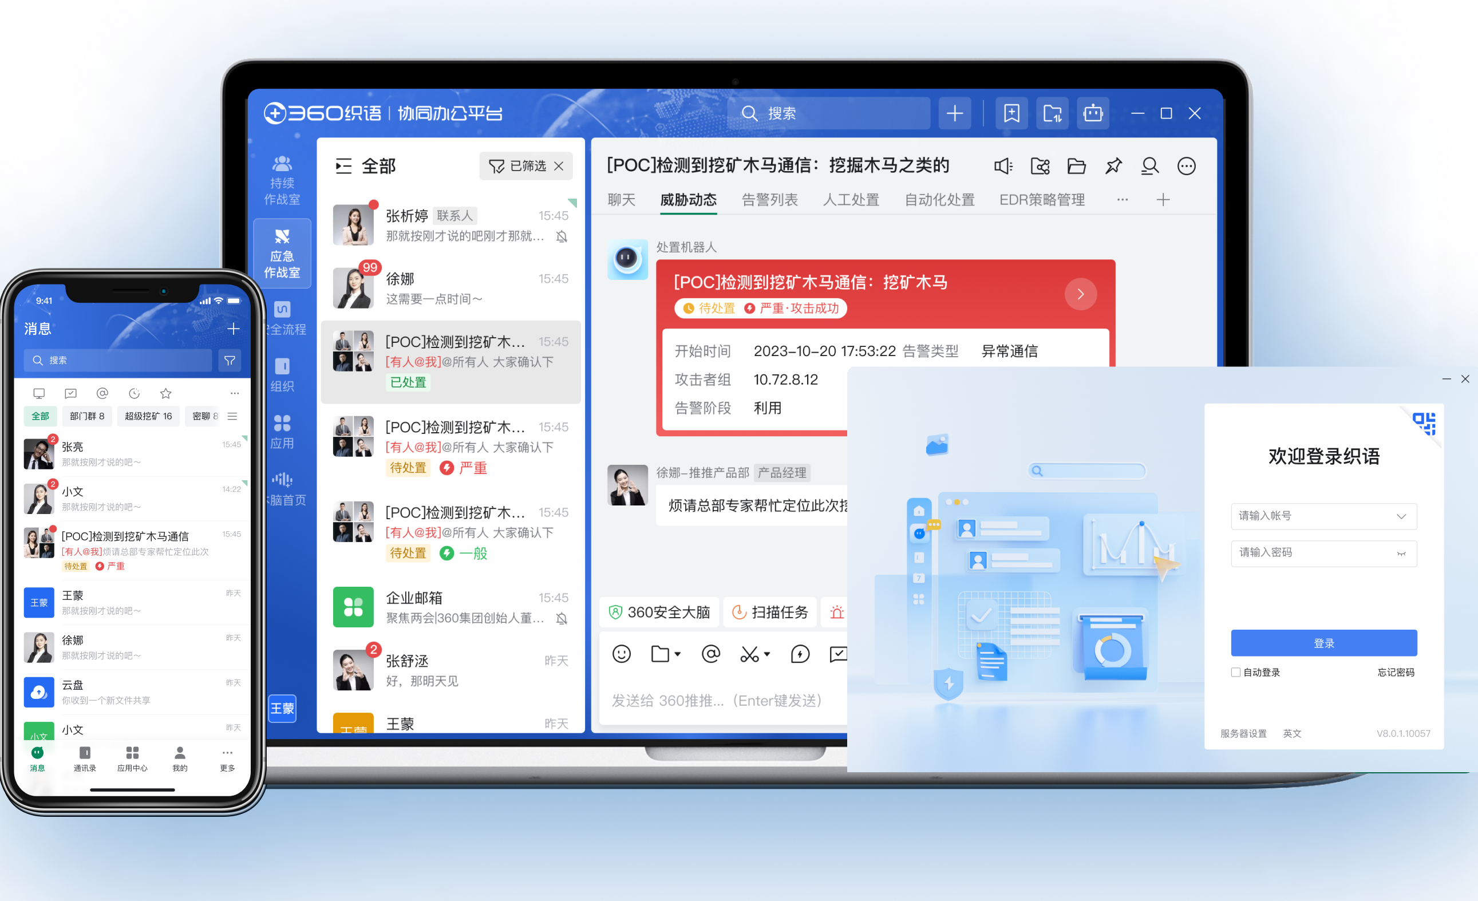Click the 处置机器人 avatar
Viewport: 1478px width, 901px height.
(x=627, y=259)
